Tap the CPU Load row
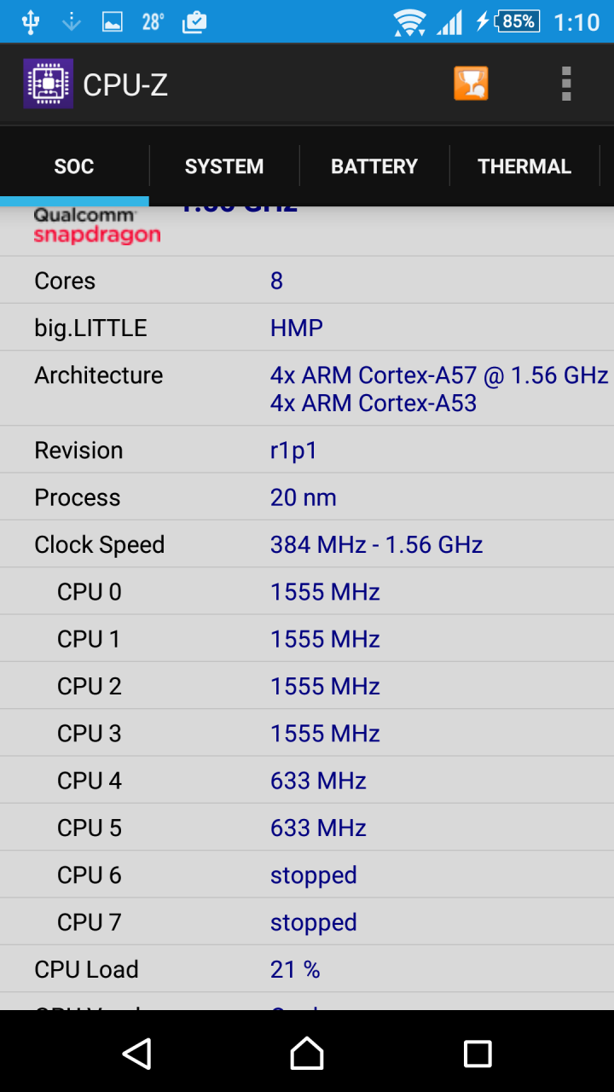 click(x=307, y=969)
